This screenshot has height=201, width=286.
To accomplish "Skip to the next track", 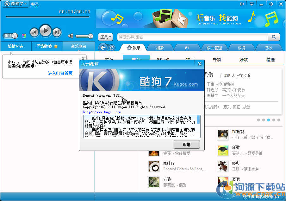I will point(57,32).
